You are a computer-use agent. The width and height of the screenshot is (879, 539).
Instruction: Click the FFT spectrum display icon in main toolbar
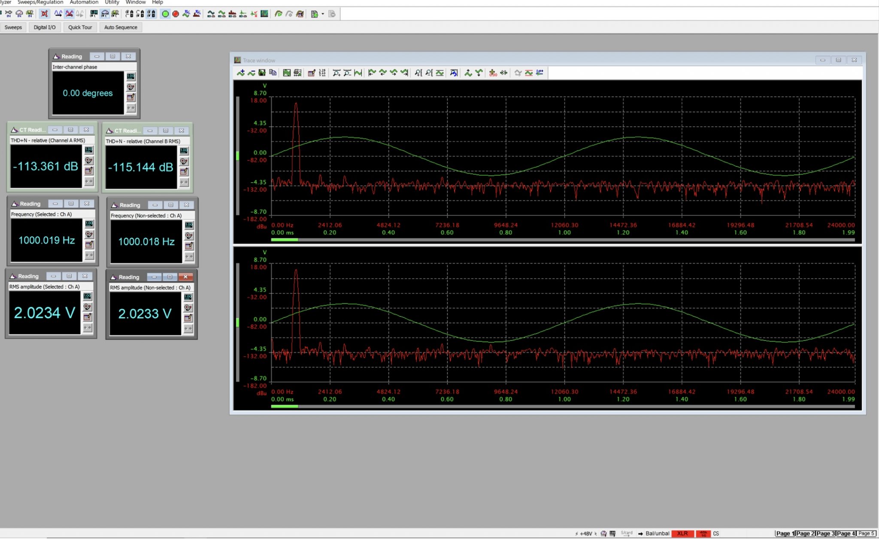tap(232, 14)
